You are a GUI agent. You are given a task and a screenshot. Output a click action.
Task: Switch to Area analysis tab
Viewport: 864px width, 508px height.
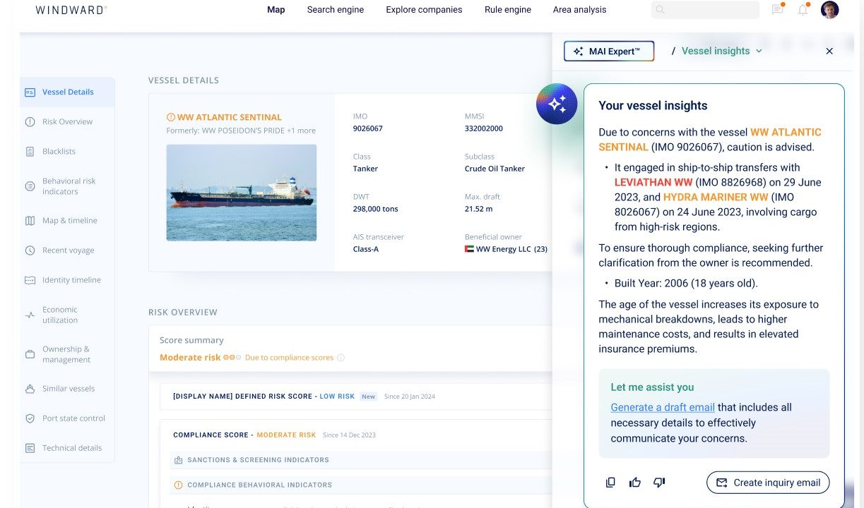[579, 10]
